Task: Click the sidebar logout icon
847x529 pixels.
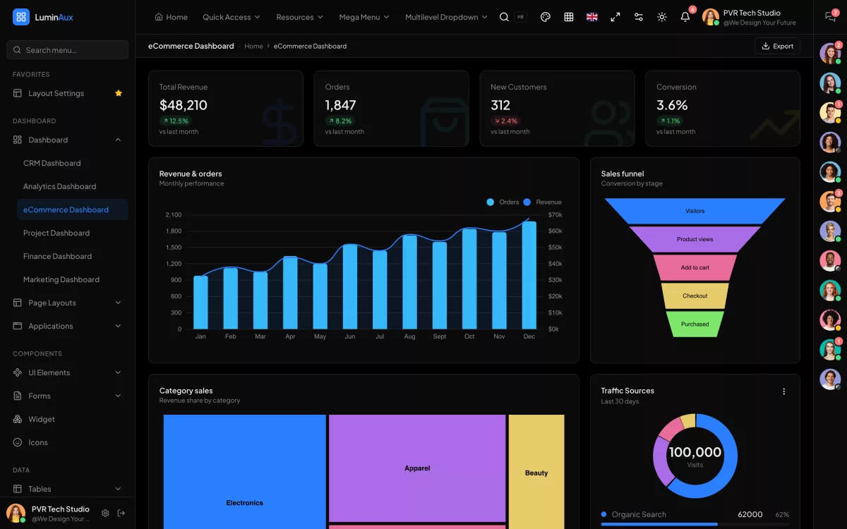Action: click(121, 513)
